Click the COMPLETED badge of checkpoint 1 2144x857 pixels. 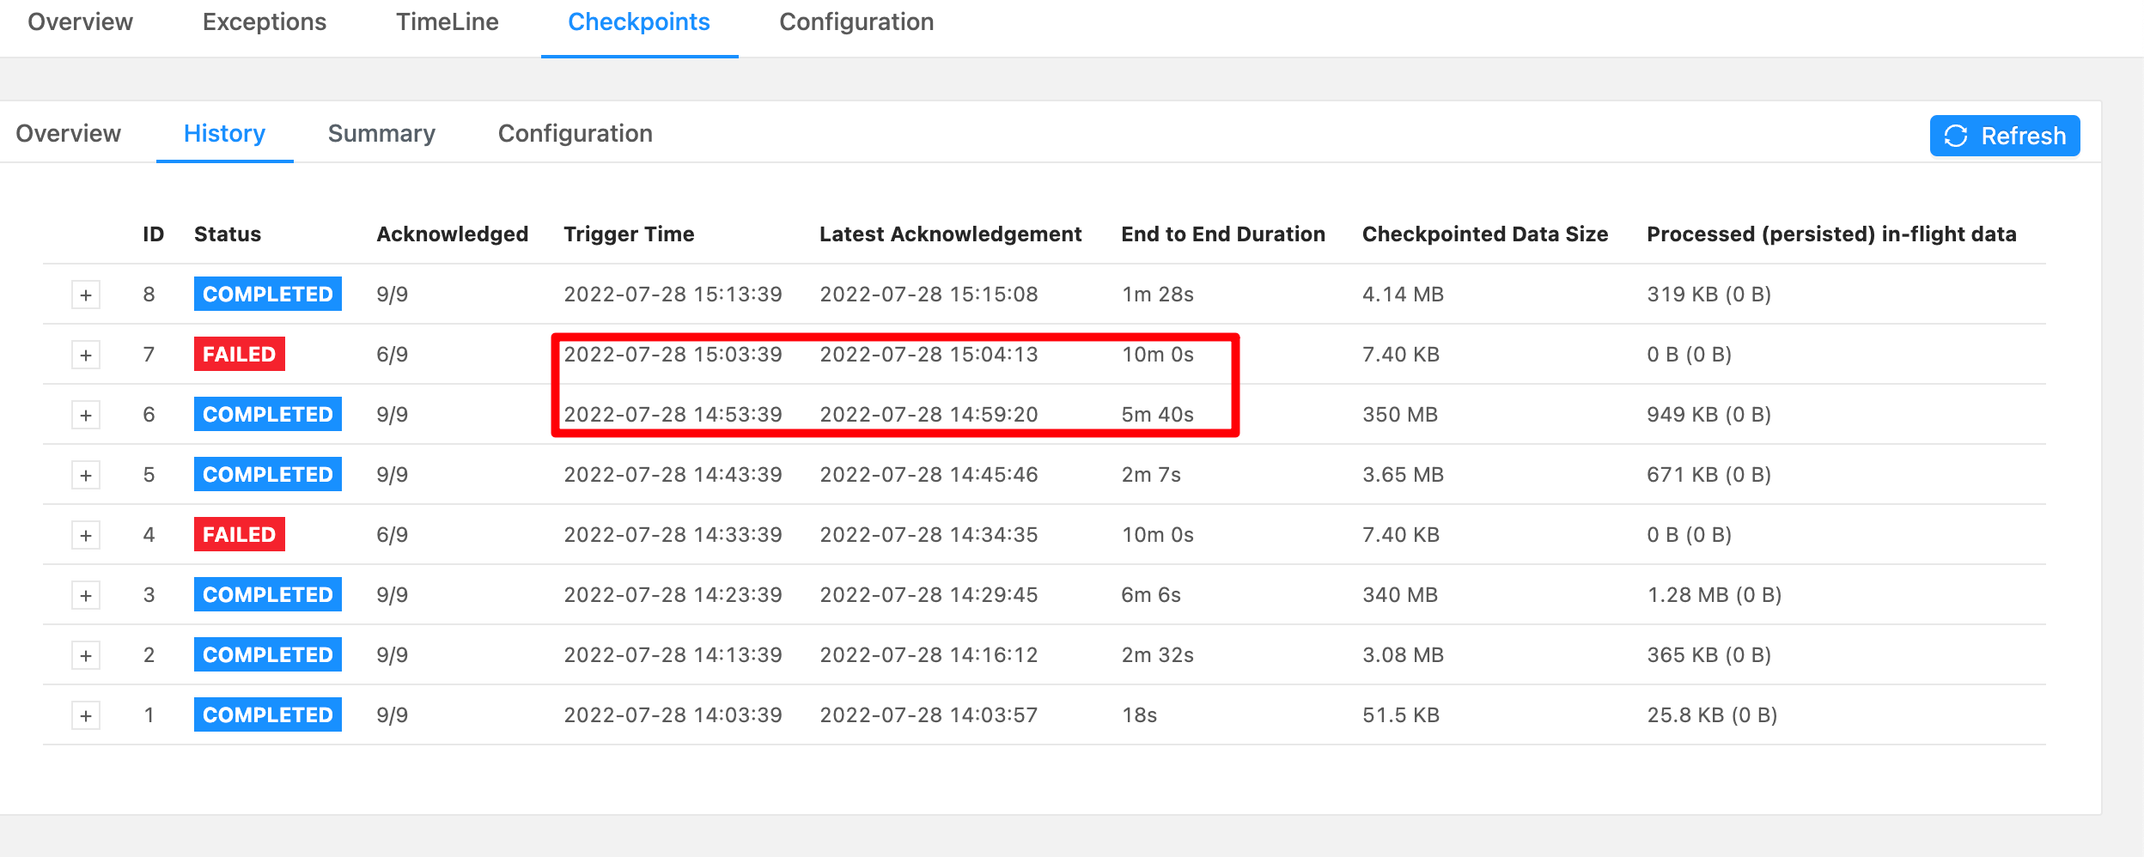tap(268, 714)
